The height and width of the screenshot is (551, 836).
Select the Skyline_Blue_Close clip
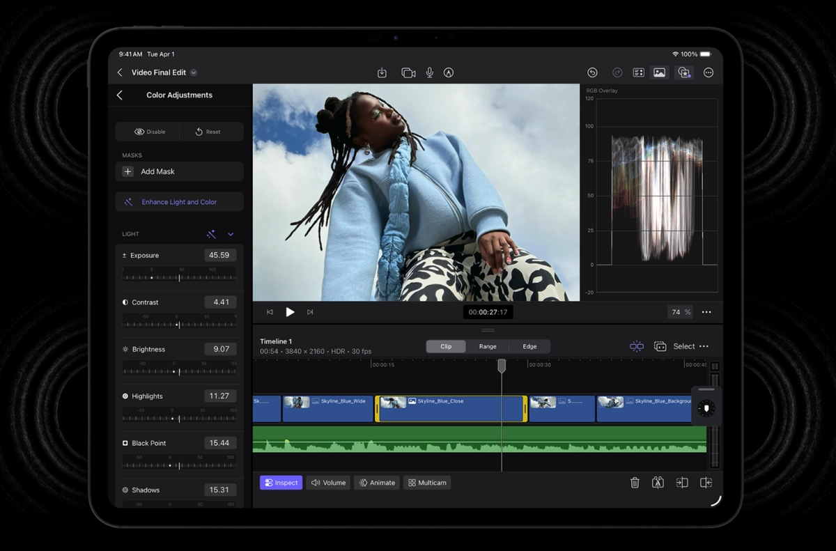(449, 408)
